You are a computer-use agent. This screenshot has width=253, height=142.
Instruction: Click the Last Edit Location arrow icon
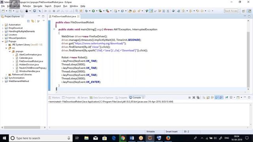pos(198,11)
